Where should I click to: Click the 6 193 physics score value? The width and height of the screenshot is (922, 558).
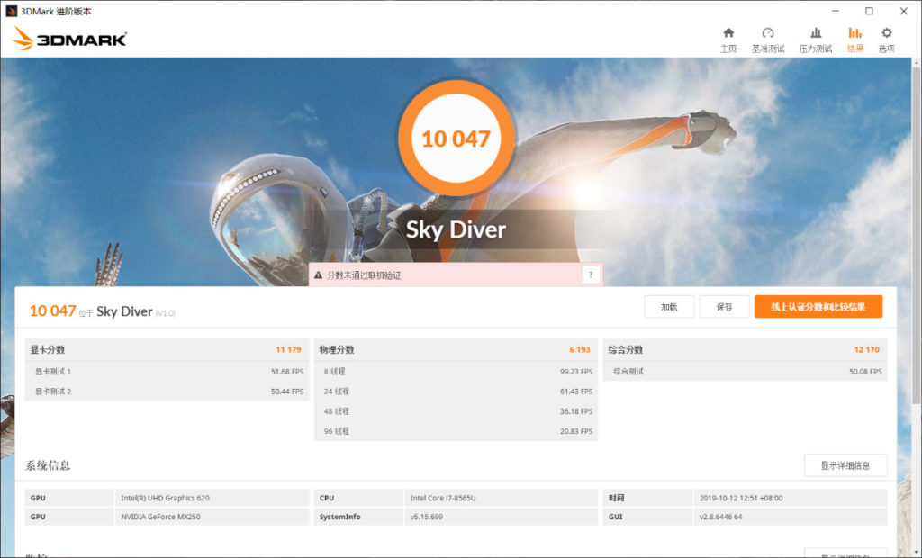point(579,349)
